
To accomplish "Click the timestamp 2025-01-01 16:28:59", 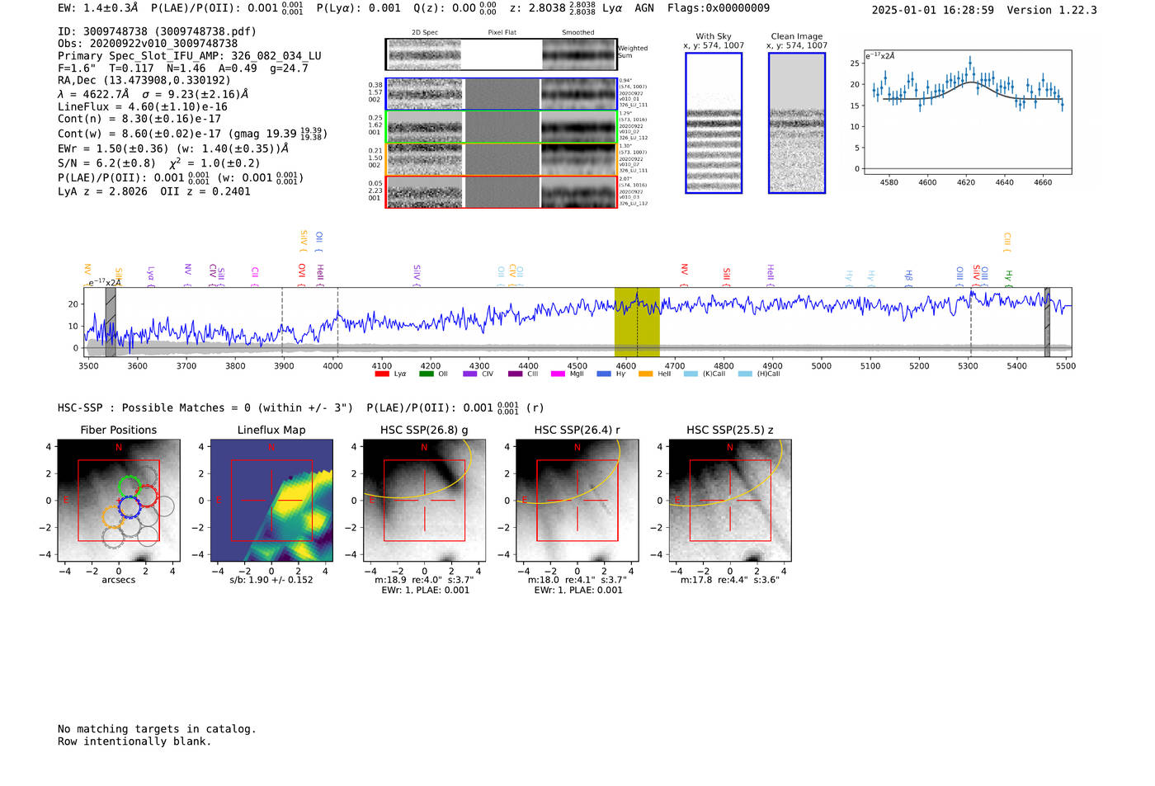I will [933, 10].
